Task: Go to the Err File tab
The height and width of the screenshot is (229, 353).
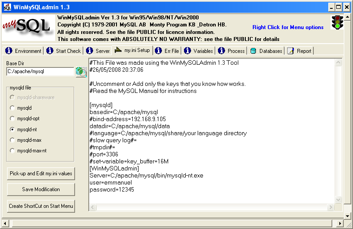Action: [x=167, y=51]
